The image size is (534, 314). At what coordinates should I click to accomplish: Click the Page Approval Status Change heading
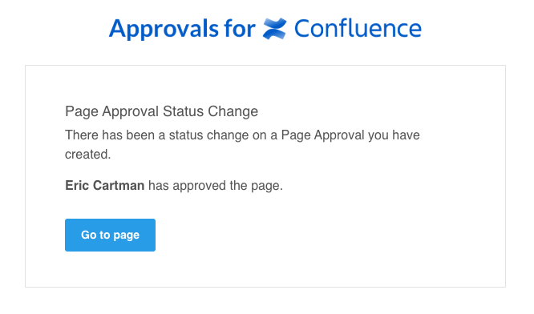(161, 112)
